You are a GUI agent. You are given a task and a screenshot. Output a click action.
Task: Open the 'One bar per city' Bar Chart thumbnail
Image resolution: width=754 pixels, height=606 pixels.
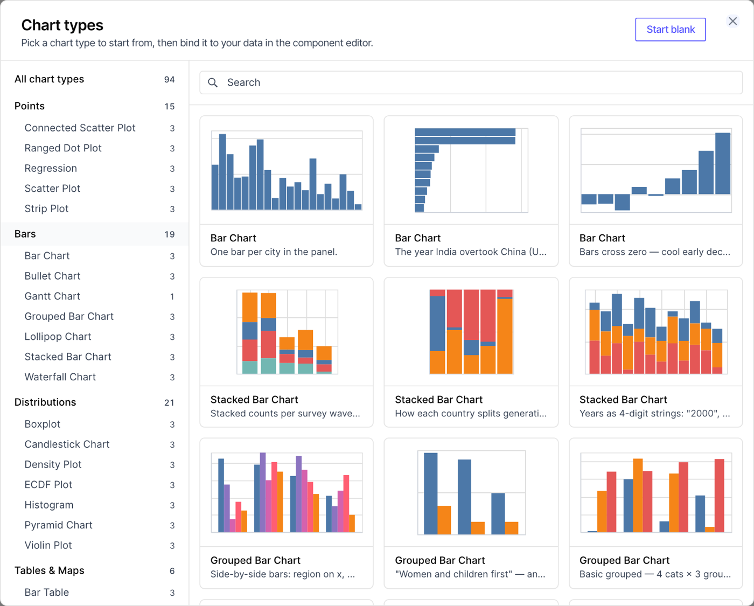tap(287, 191)
